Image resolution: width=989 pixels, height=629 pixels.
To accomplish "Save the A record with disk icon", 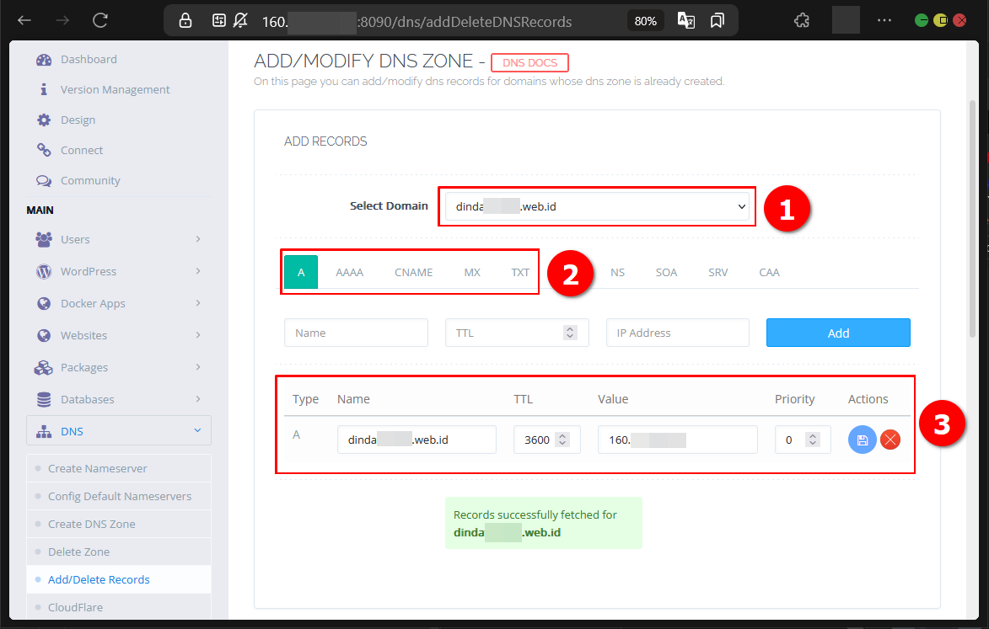I will point(862,440).
